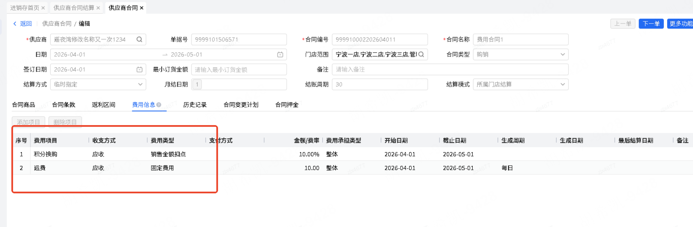Click the search icon in 门店范围 field

coord(421,55)
